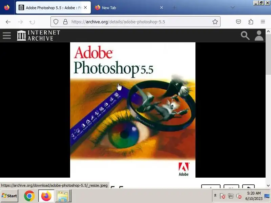271x203 pixels.
Task: Close the Firefox window
Action: [x=267, y=3]
